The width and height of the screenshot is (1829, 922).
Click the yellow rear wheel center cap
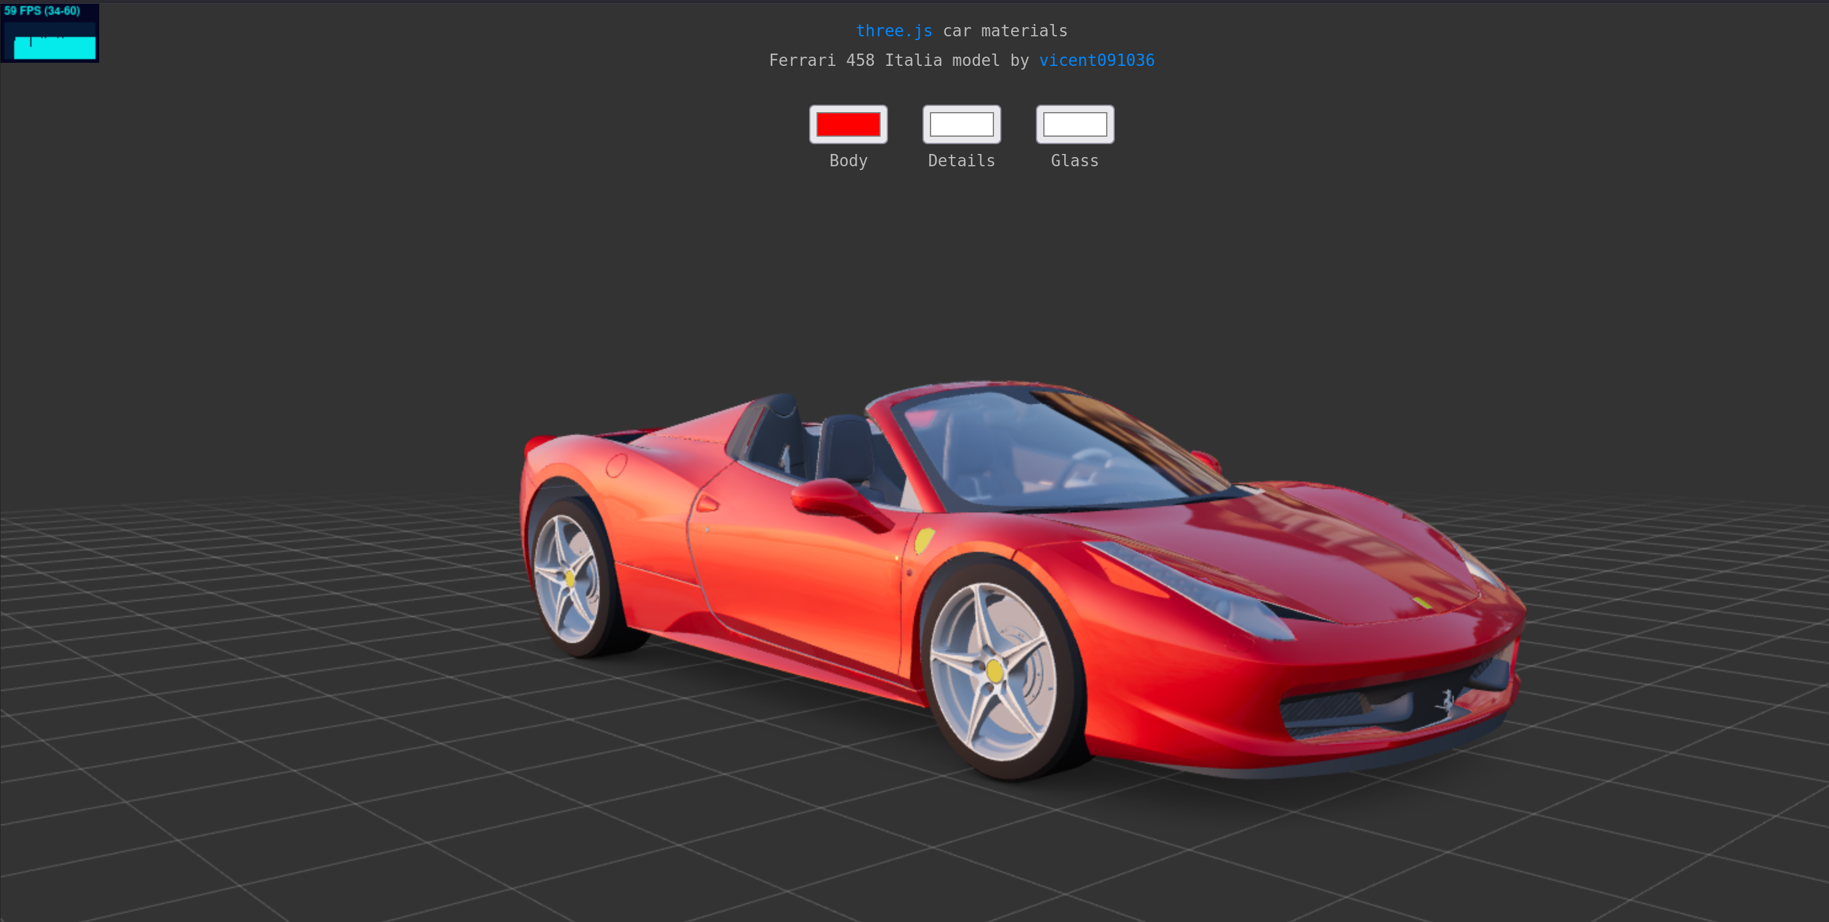569,578
